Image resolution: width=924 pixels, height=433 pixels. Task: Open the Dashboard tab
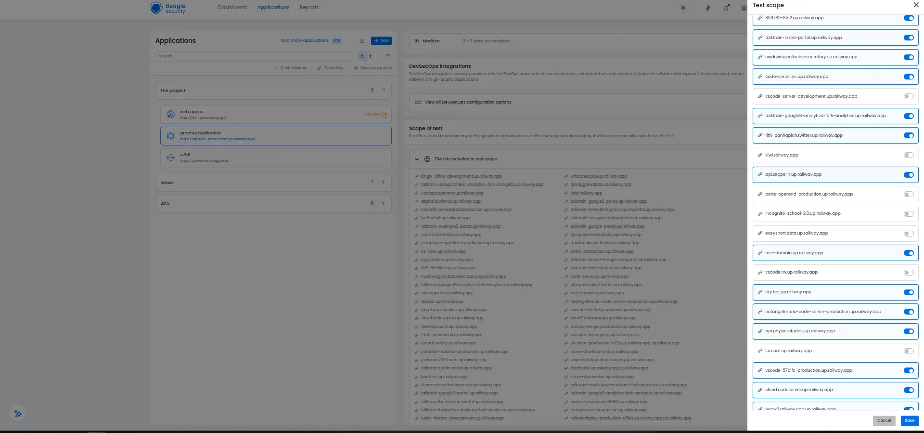[232, 8]
